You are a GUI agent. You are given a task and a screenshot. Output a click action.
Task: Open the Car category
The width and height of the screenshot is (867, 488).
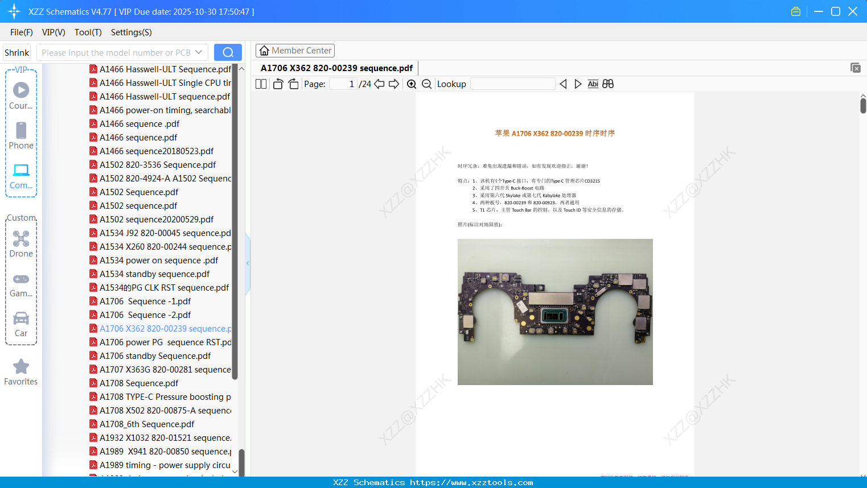21,324
